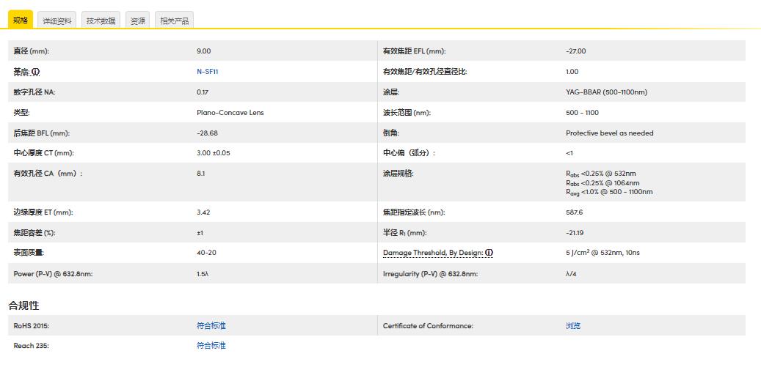Click the Damage Threshold, By Design label
761x378 pixels.
coord(433,253)
